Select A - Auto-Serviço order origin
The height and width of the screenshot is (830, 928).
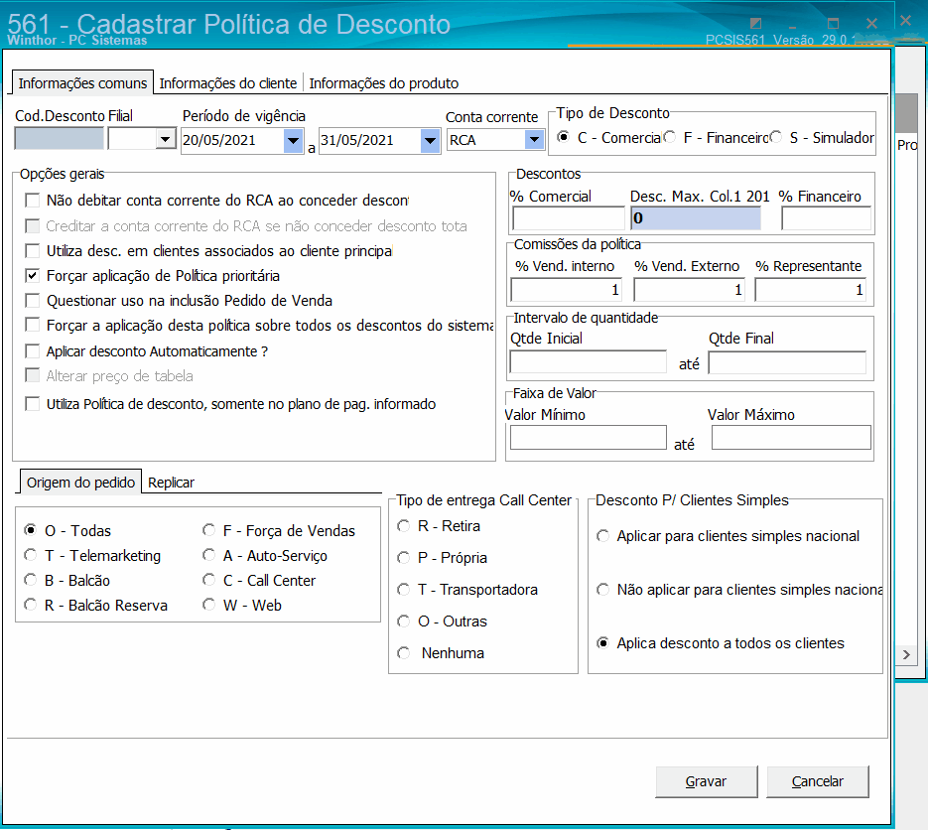pyautogui.click(x=208, y=555)
